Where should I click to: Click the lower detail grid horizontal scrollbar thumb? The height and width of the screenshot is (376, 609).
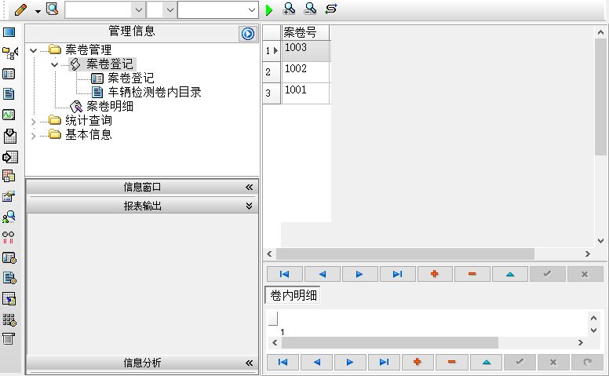tap(390, 342)
